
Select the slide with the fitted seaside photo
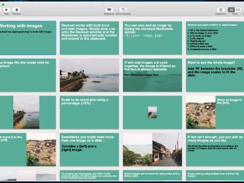tap(28, 112)
